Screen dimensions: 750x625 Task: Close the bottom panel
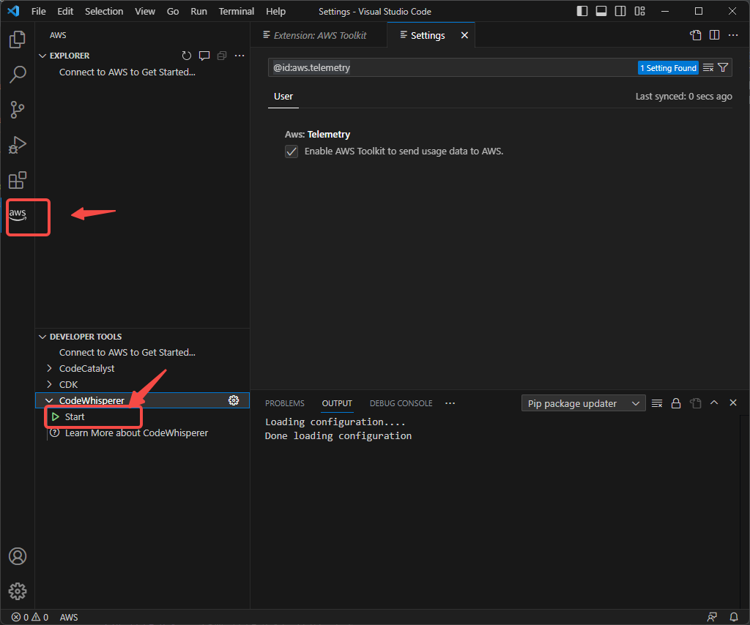(732, 403)
